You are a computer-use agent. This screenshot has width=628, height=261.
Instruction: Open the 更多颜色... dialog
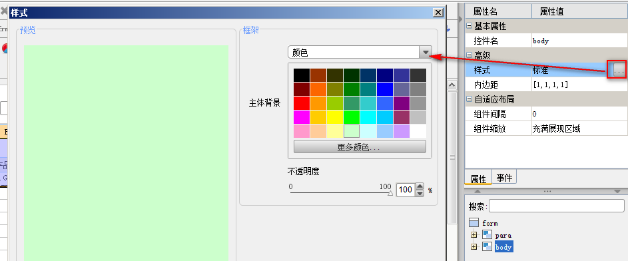360,147
